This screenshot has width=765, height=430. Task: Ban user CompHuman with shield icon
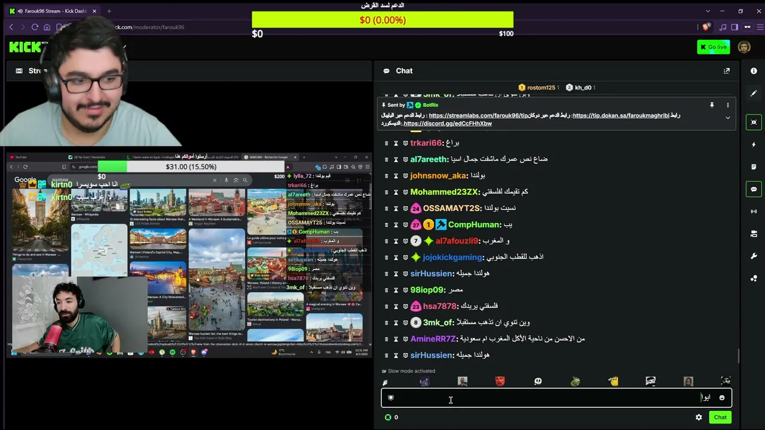(x=405, y=225)
